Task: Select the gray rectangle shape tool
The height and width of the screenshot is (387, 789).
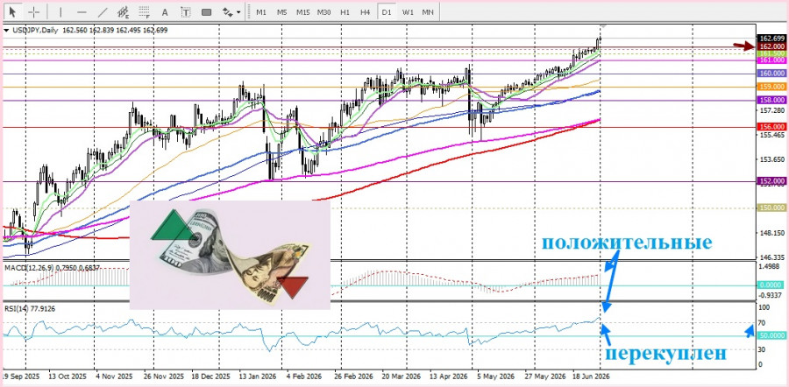Action: tap(206, 11)
